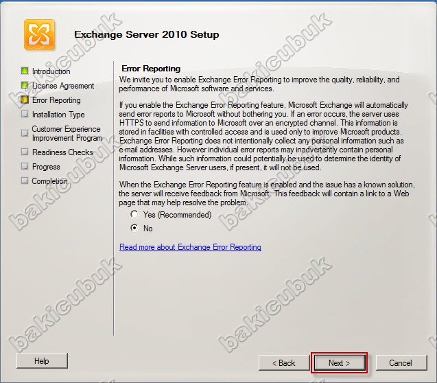The image size is (437, 383).
Task: Click the Help button
Action: (x=42, y=361)
